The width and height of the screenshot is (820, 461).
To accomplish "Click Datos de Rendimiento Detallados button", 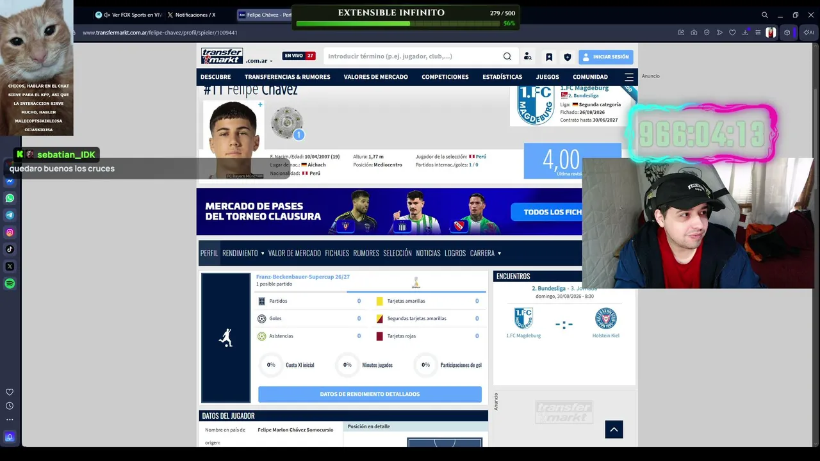I will 370,394.
